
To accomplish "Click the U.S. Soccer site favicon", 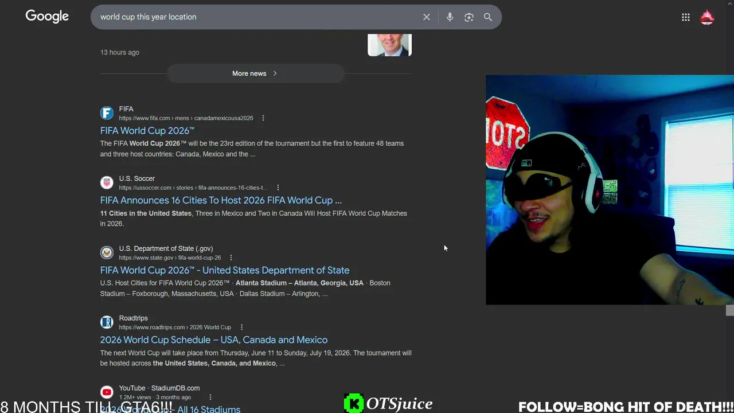I will pos(107,183).
